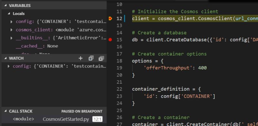Select the __cached__: None variable row
The height and width of the screenshot is (126, 258).
click(x=54, y=46)
